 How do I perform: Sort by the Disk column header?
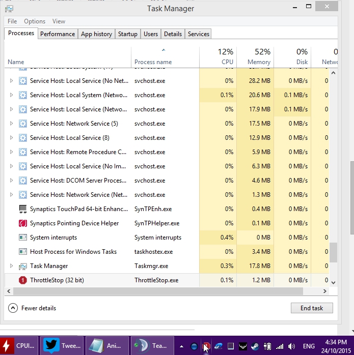(x=292, y=57)
